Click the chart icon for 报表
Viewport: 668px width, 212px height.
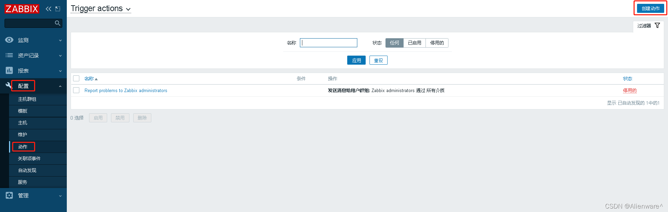point(9,71)
